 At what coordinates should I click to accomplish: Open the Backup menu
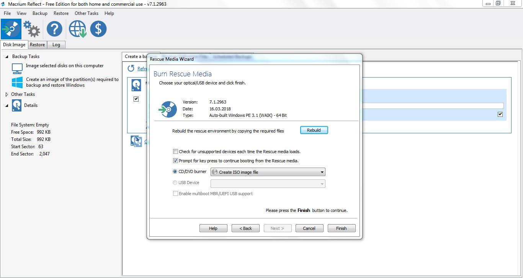40,13
